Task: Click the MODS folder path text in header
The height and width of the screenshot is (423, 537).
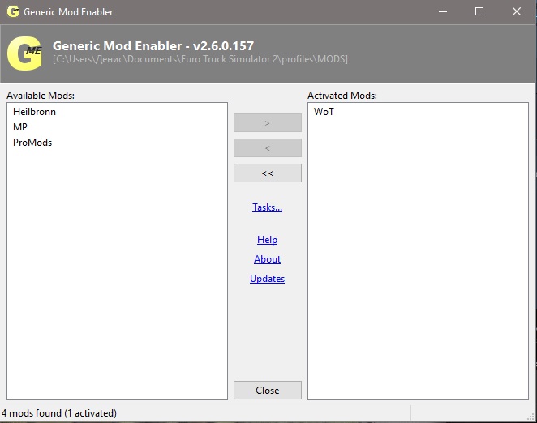Action: (x=200, y=59)
